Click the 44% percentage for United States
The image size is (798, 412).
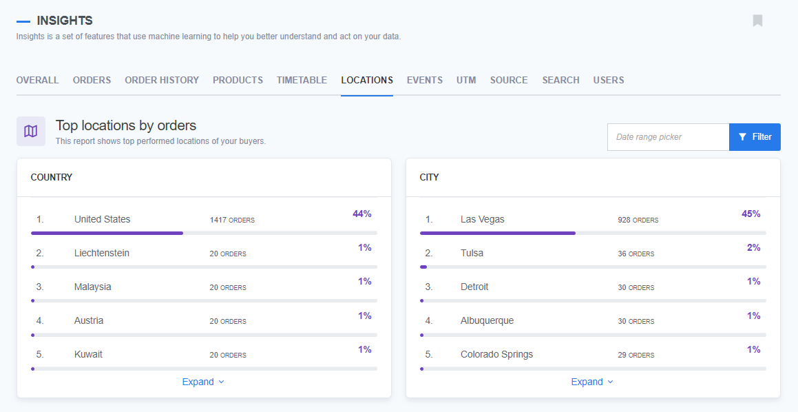tap(362, 214)
